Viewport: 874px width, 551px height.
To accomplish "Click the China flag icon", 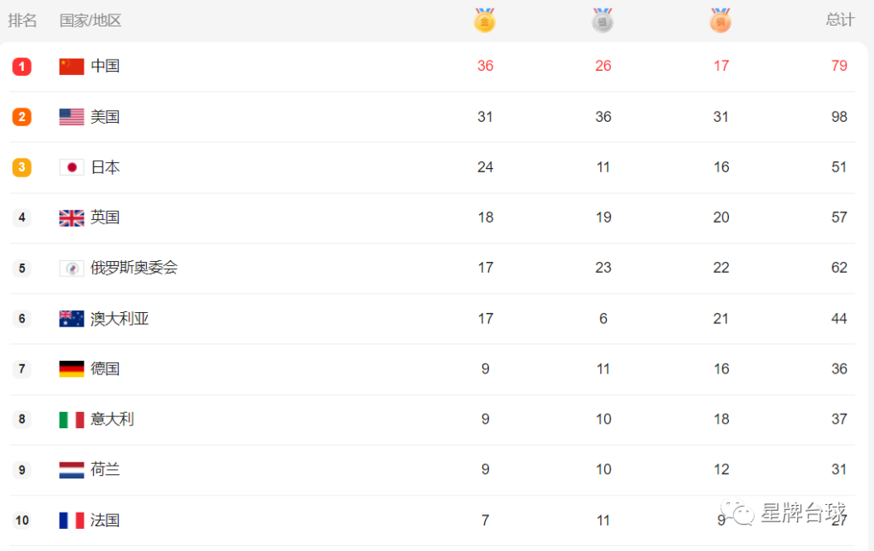I will pyautogui.click(x=72, y=67).
